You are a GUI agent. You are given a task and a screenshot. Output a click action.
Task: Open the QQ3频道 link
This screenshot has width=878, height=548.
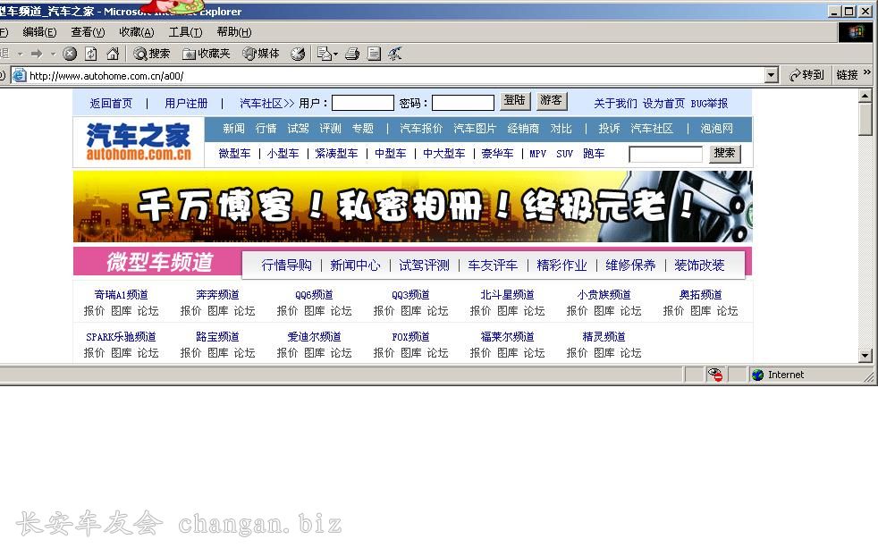(410, 295)
